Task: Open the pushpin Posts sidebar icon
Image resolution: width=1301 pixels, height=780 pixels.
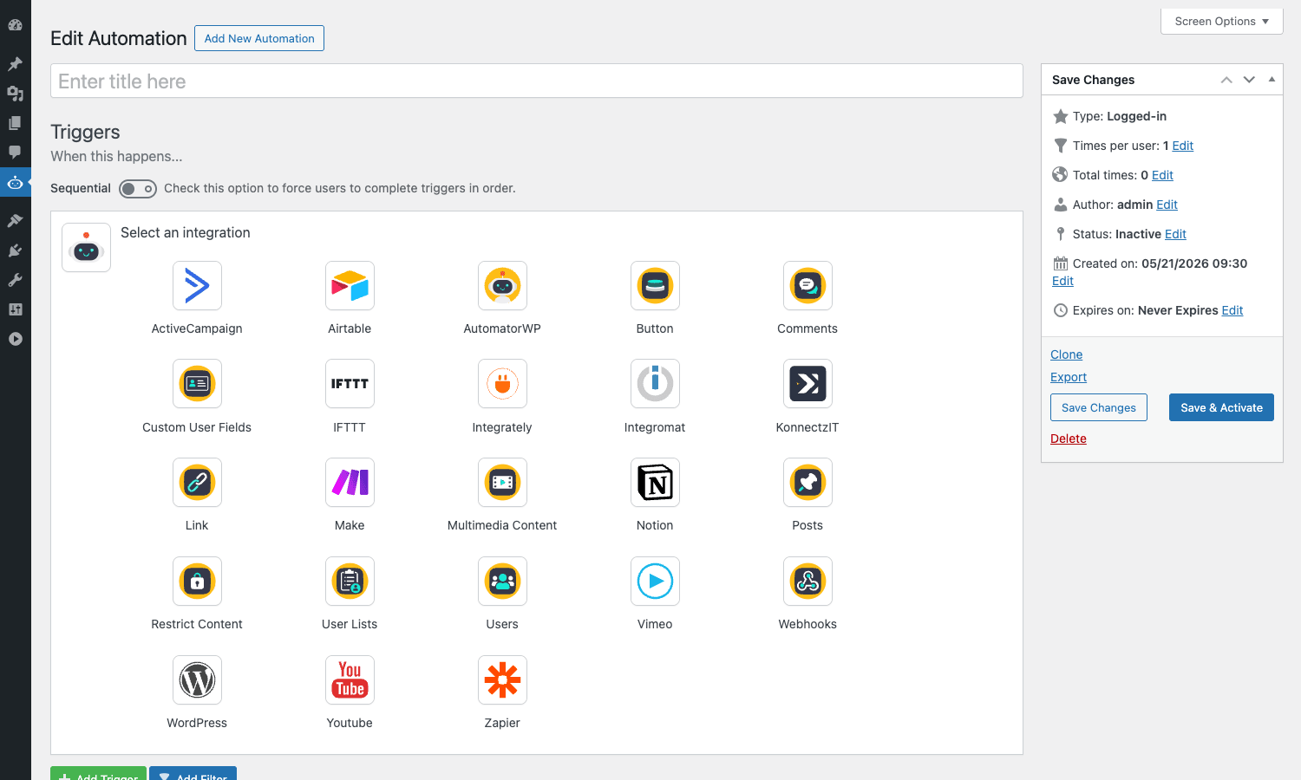Action: pos(15,64)
